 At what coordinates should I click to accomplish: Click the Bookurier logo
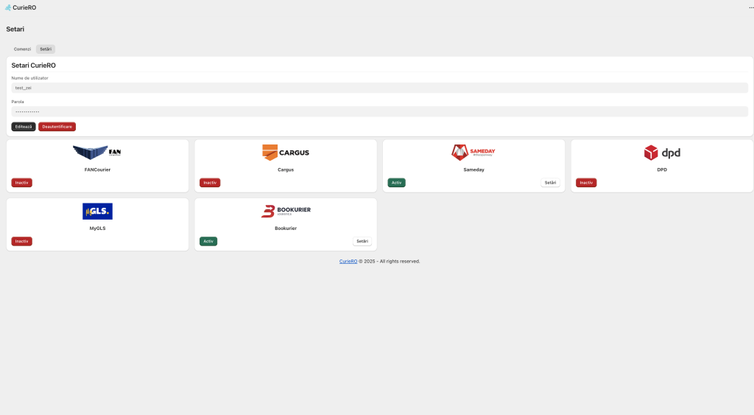click(286, 211)
